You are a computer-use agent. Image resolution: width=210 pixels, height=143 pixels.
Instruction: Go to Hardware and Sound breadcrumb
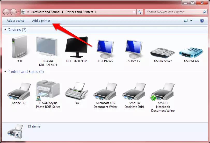(45, 12)
